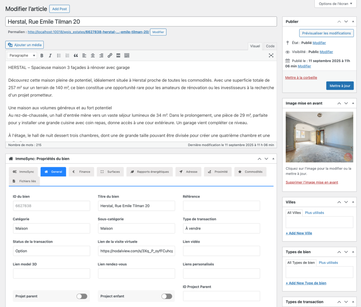Collapse the Types de transaction panel
This screenshot has height=307, width=361.
pos(353,302)
